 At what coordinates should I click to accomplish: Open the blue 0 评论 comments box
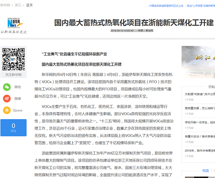[x=13, y=127]
